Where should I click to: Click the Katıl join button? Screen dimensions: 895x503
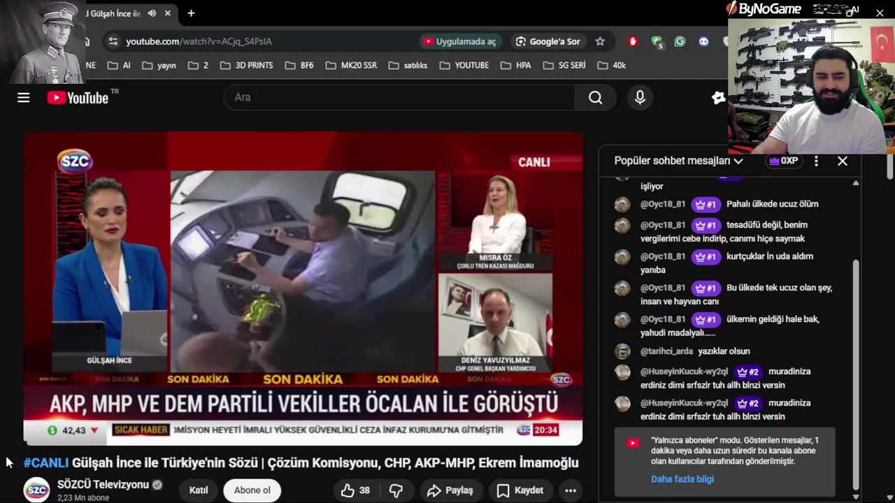click(199, 490)
